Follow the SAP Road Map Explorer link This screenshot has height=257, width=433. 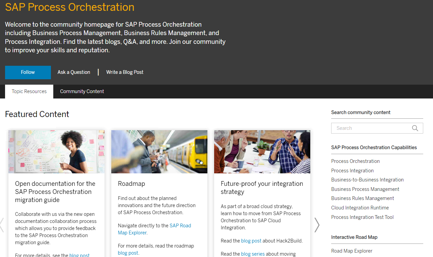[x=154, y=229]
